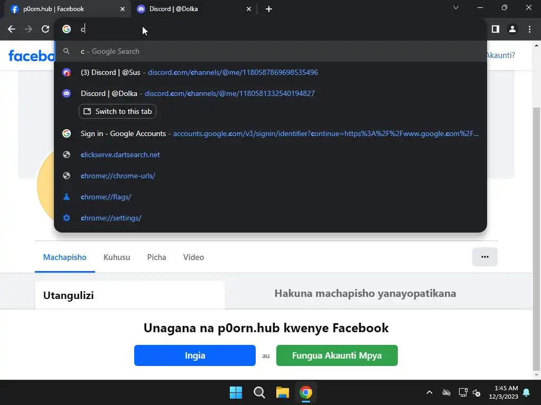The image size is (541, 405).
Task: Close the p0orn.hub Facebook tab
Action: [x=123, y=9]
